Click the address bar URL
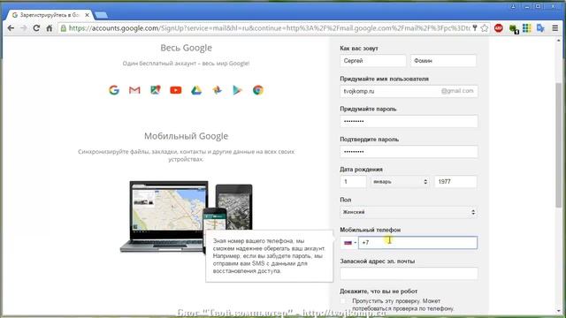Viewport: 566px width, 318px height. (269, 27)
